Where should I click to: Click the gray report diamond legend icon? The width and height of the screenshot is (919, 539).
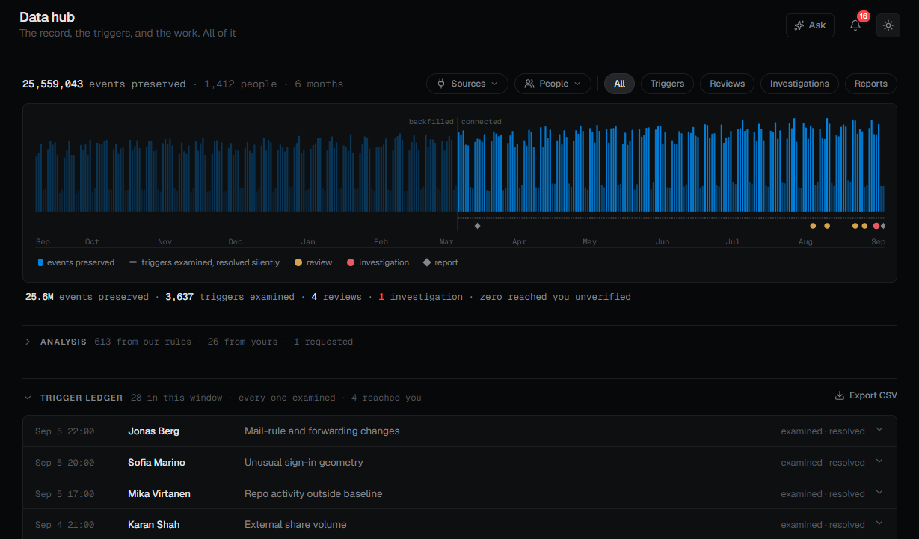(x=427, y=262)
